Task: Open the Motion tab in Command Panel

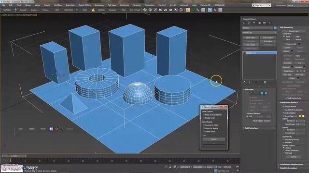Action: pyautogui.click(x=260, y=23)
